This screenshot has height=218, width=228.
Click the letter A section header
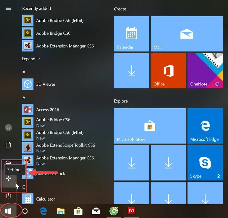coord(23,97)
